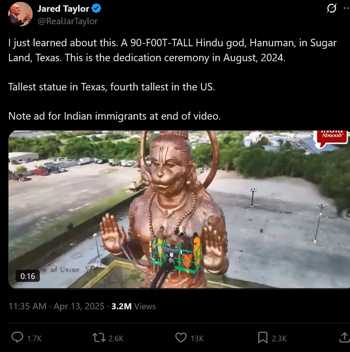Screen dimensions: 350x352
Task: Click the blue verified checkmark badge
Action: click(96, 9)
